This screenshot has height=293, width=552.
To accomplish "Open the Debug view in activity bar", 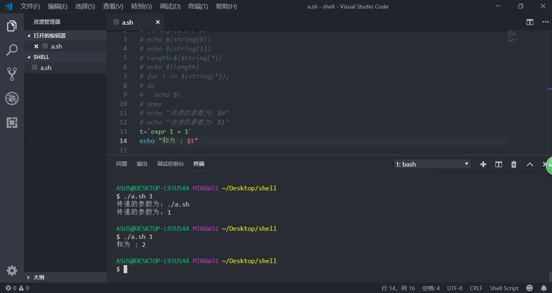I will [12, 98].
